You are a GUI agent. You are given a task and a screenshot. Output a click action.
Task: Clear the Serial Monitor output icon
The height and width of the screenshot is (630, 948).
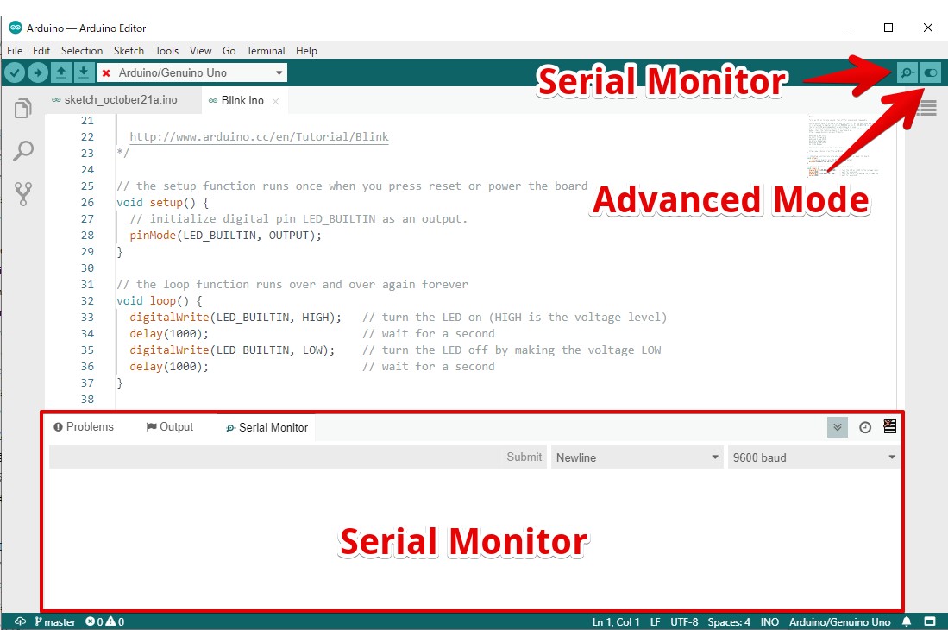(x=890, y=427)
